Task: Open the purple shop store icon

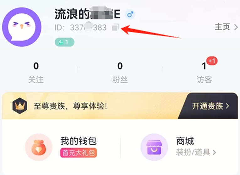Action: pyautogui.click(x=154, y=147)
